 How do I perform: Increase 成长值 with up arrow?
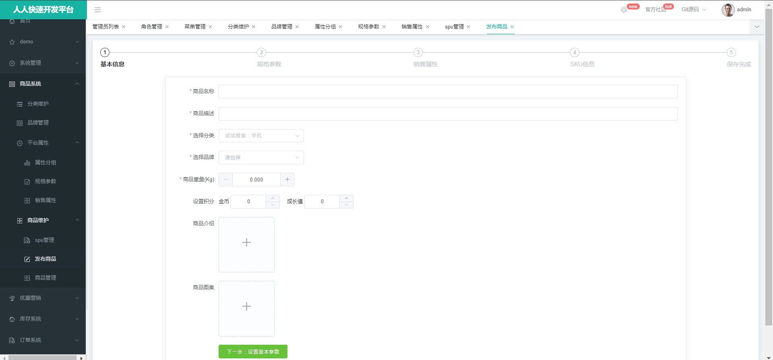click(346, 198)
